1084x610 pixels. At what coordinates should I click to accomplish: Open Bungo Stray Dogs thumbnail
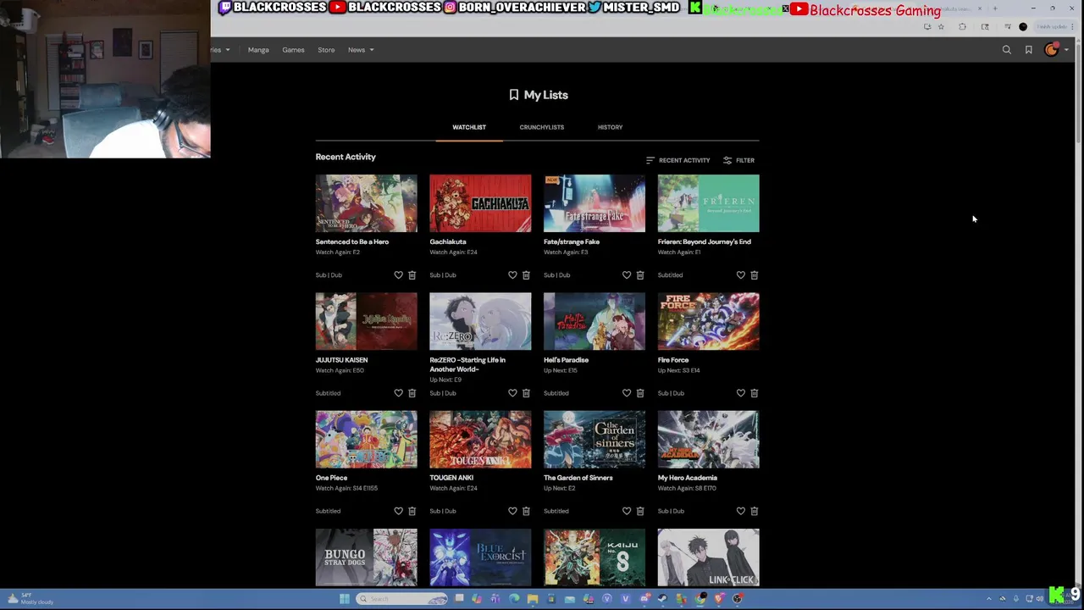(367, 557)
